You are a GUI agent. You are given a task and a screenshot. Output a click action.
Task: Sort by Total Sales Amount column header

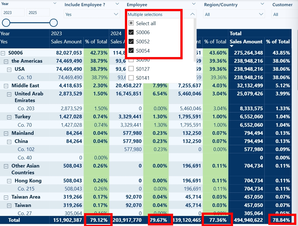(x=246, y=42)
